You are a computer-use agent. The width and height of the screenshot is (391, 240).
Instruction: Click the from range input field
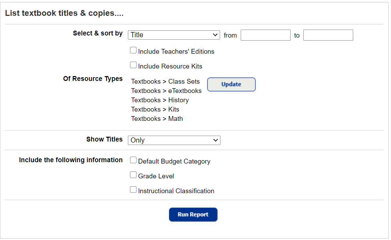[265, 35]
